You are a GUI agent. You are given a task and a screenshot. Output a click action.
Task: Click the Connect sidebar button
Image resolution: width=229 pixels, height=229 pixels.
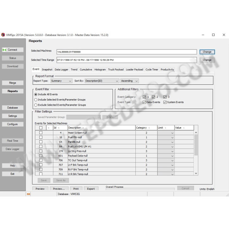pos(12,50)
